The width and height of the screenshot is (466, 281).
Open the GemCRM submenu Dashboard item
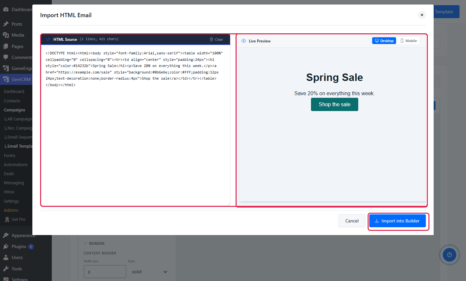coord(14,92)
